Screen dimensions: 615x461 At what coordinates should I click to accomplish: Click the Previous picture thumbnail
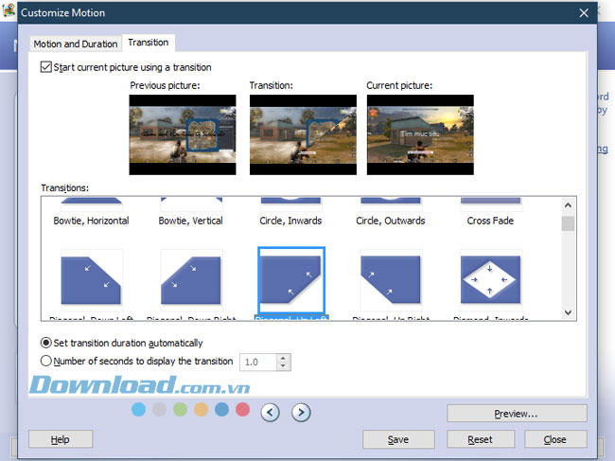pos(183,134)
